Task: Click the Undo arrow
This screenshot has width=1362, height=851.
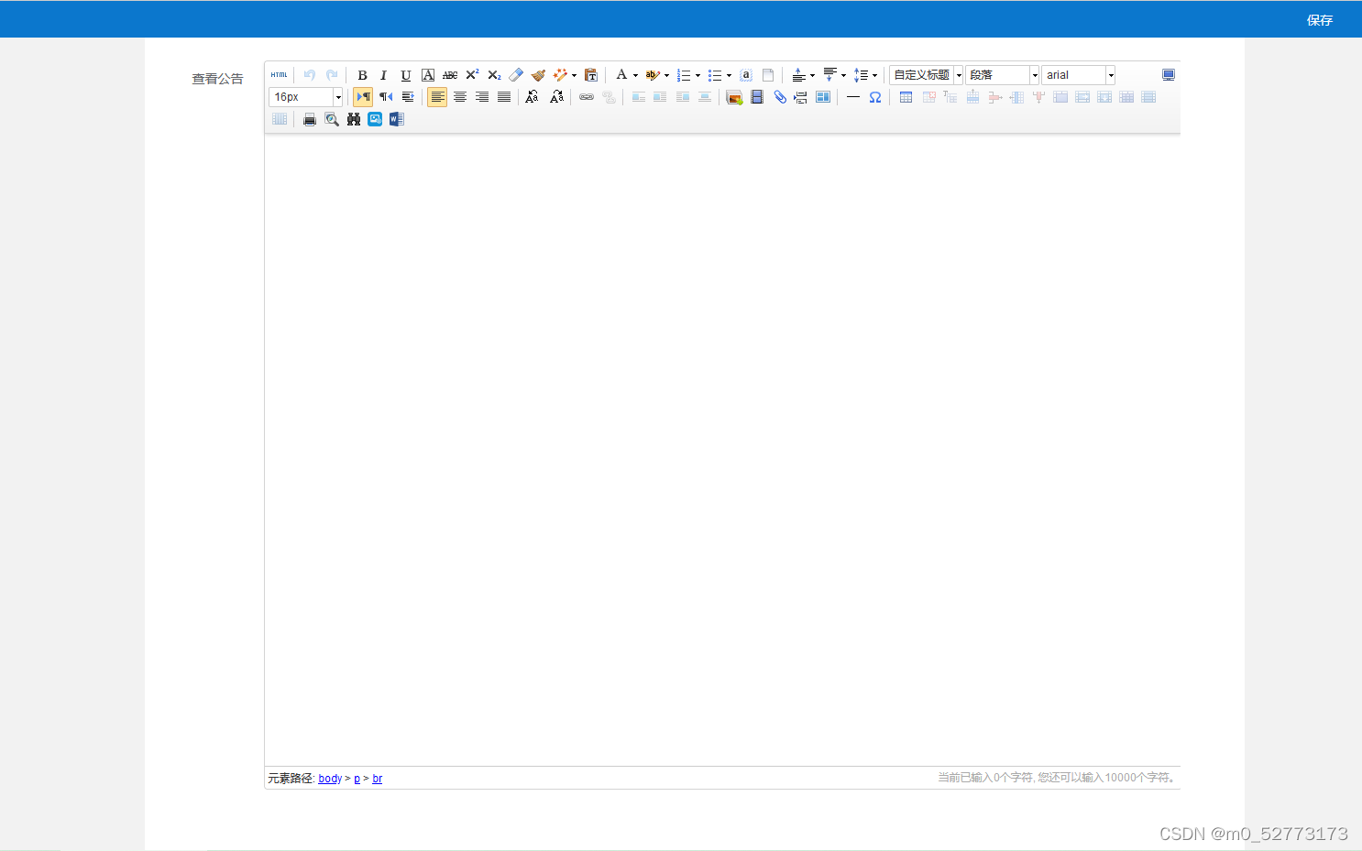Action: 310,75
